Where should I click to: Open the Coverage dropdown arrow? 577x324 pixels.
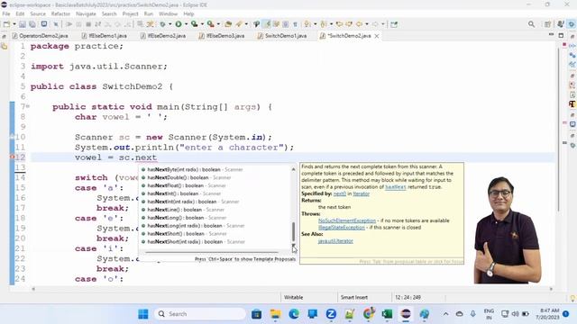(x=202, y=24)
